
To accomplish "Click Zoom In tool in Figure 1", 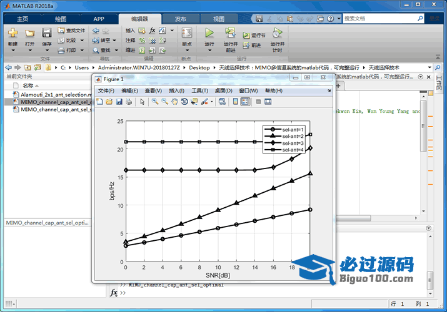I will pyautogui.click(x=155, y=102).
